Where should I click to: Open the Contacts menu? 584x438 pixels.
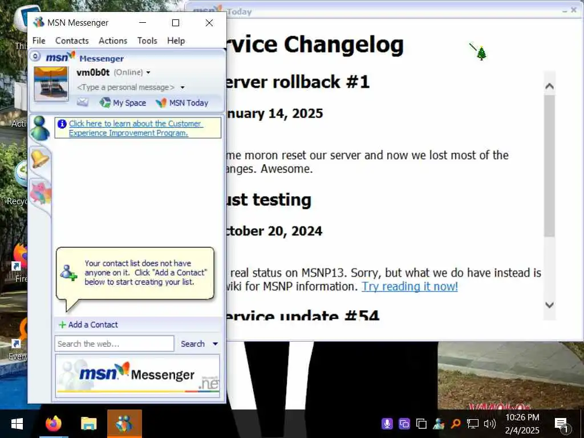point(72,40)
